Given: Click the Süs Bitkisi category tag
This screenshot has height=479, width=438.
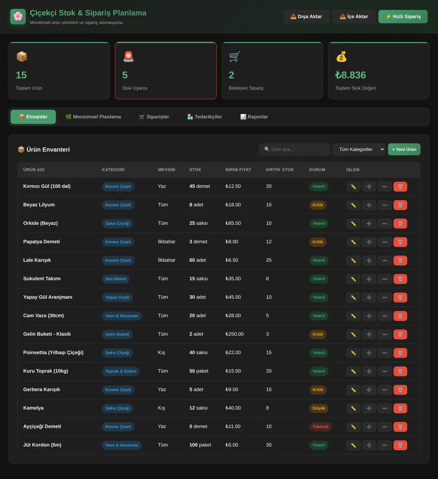Looking at the screenshot, I should click(x=116, y=279).
